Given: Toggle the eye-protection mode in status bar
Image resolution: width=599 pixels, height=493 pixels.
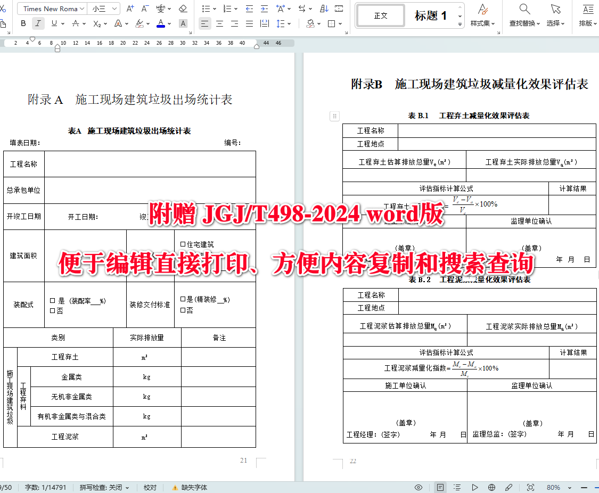Looking at the screenshot, I should tap(419, 487).
